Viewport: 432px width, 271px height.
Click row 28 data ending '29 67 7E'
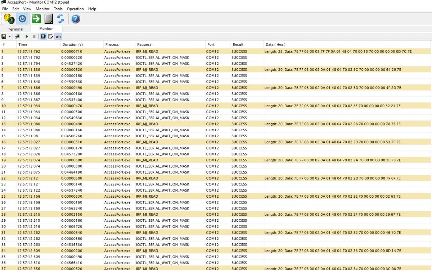[x=332, y=215]
